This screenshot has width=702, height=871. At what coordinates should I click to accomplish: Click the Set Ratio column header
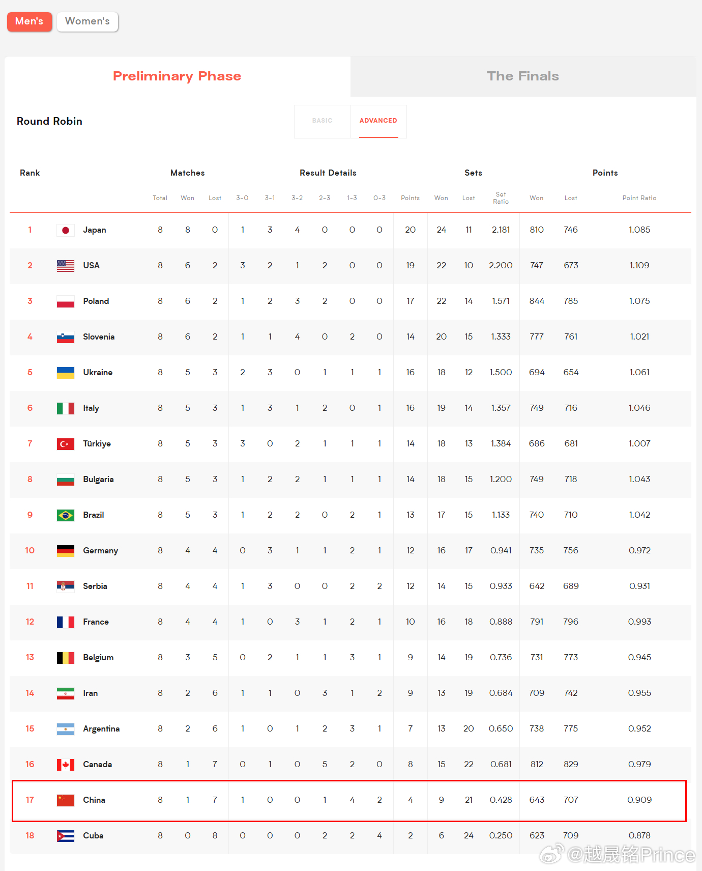(501, 198)
